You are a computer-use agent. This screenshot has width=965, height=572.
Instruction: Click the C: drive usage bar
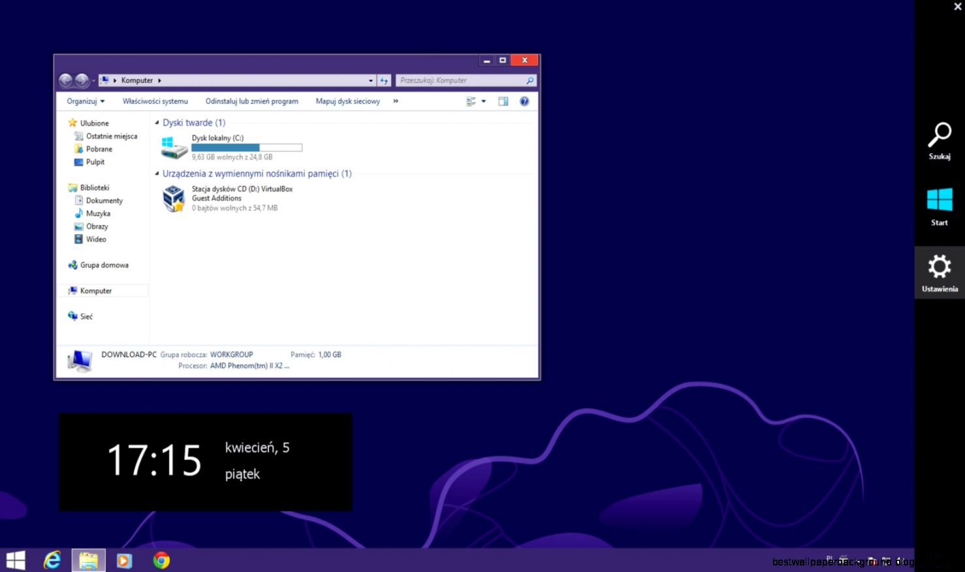point(247,148)
